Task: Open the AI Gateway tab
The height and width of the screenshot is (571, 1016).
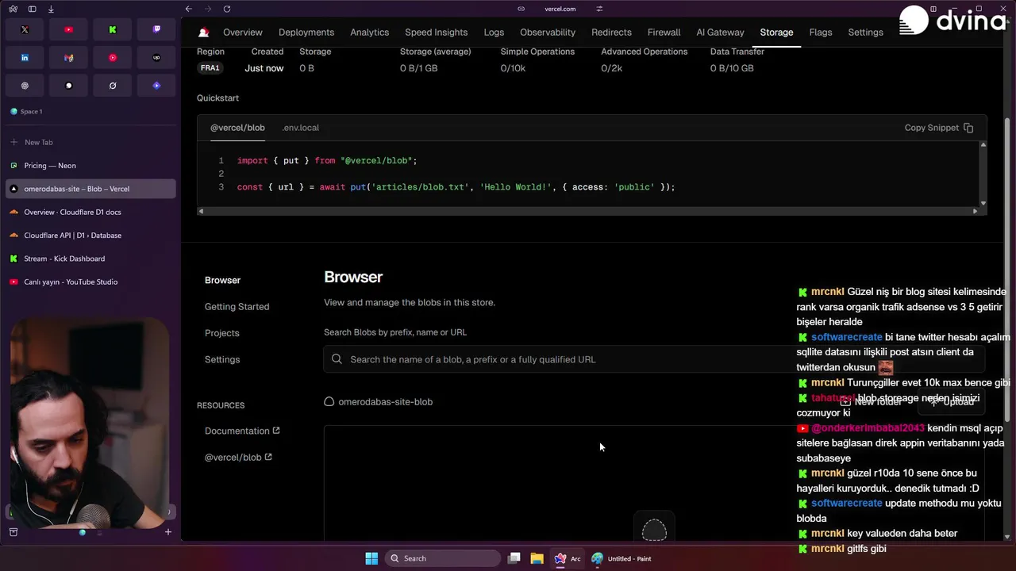Action: 721,33
